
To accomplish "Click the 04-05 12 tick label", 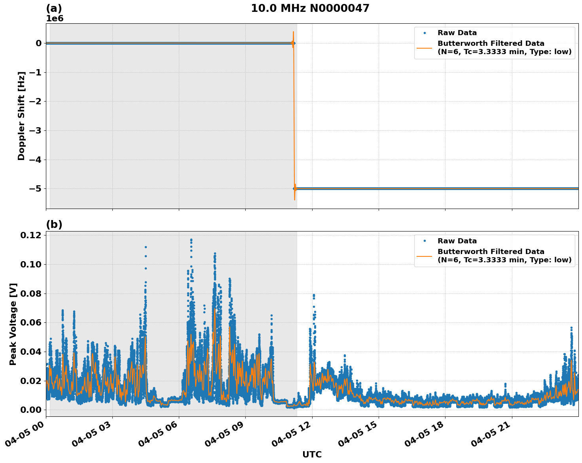I will coord(290,433).
